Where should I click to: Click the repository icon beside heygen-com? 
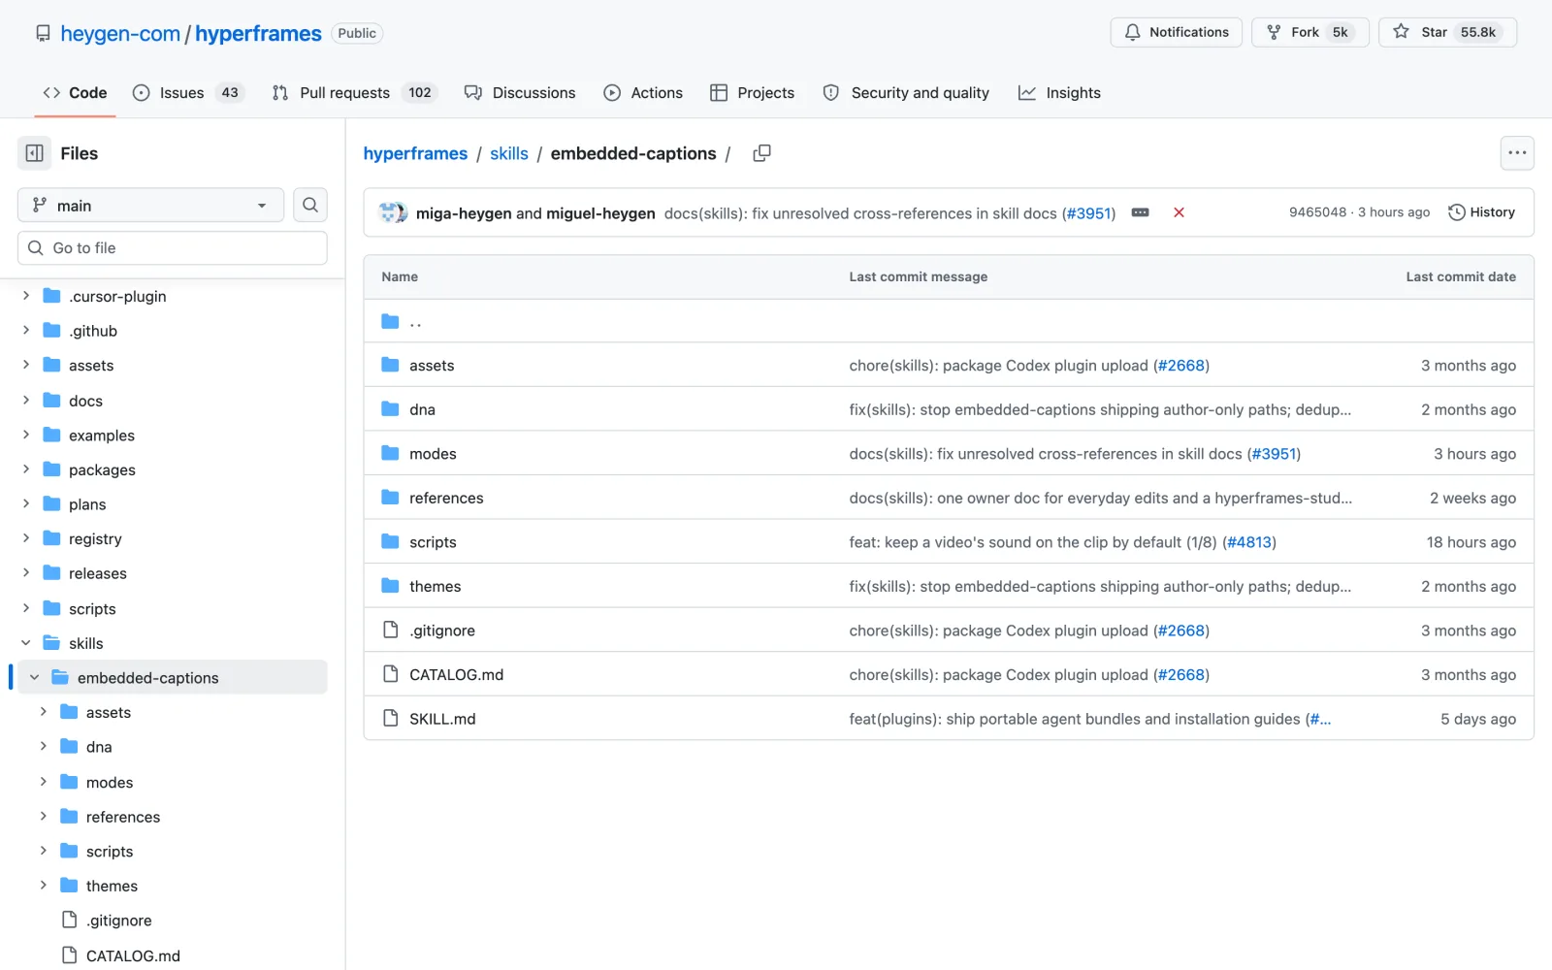pyautogui.click(x=43, y=34)
